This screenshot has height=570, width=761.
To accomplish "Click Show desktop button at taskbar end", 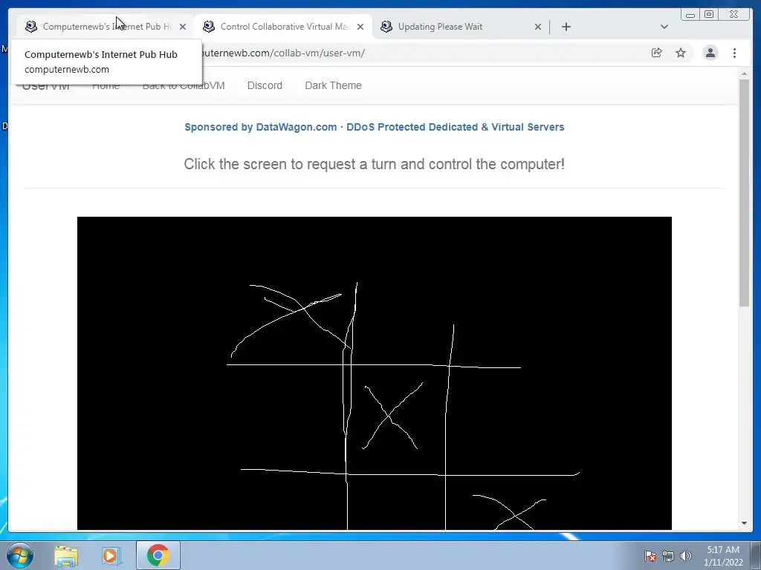I will pos(756,555).
